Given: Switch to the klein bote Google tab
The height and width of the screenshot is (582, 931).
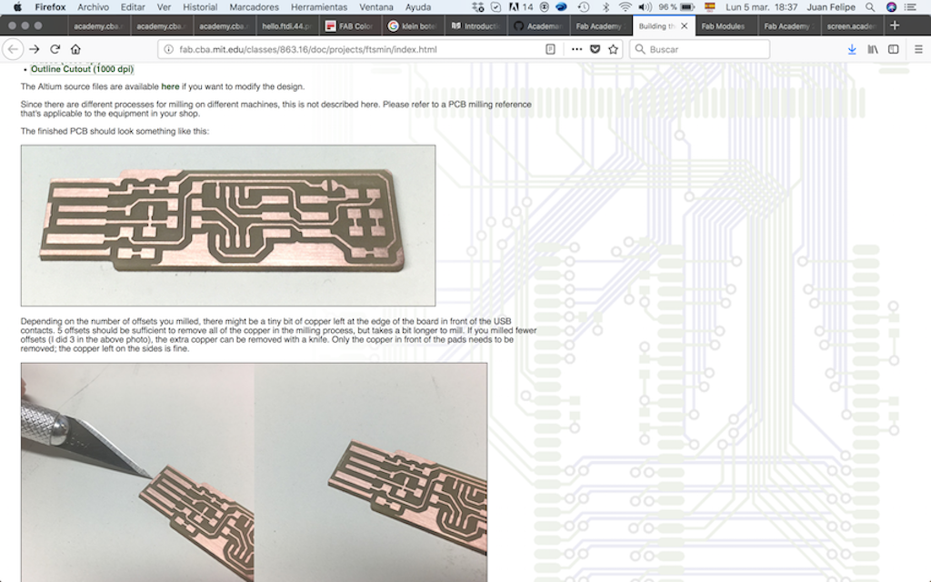Looking at the screenshot, I should pos(413,25).
